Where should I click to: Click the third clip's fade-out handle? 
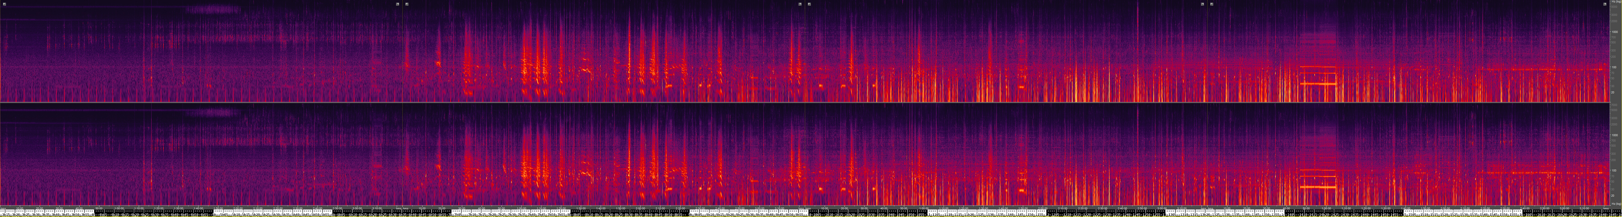click(1202, 4)
